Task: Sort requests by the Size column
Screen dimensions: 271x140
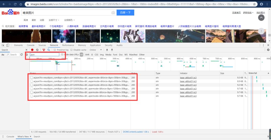Action: click(x=231, y=73)
